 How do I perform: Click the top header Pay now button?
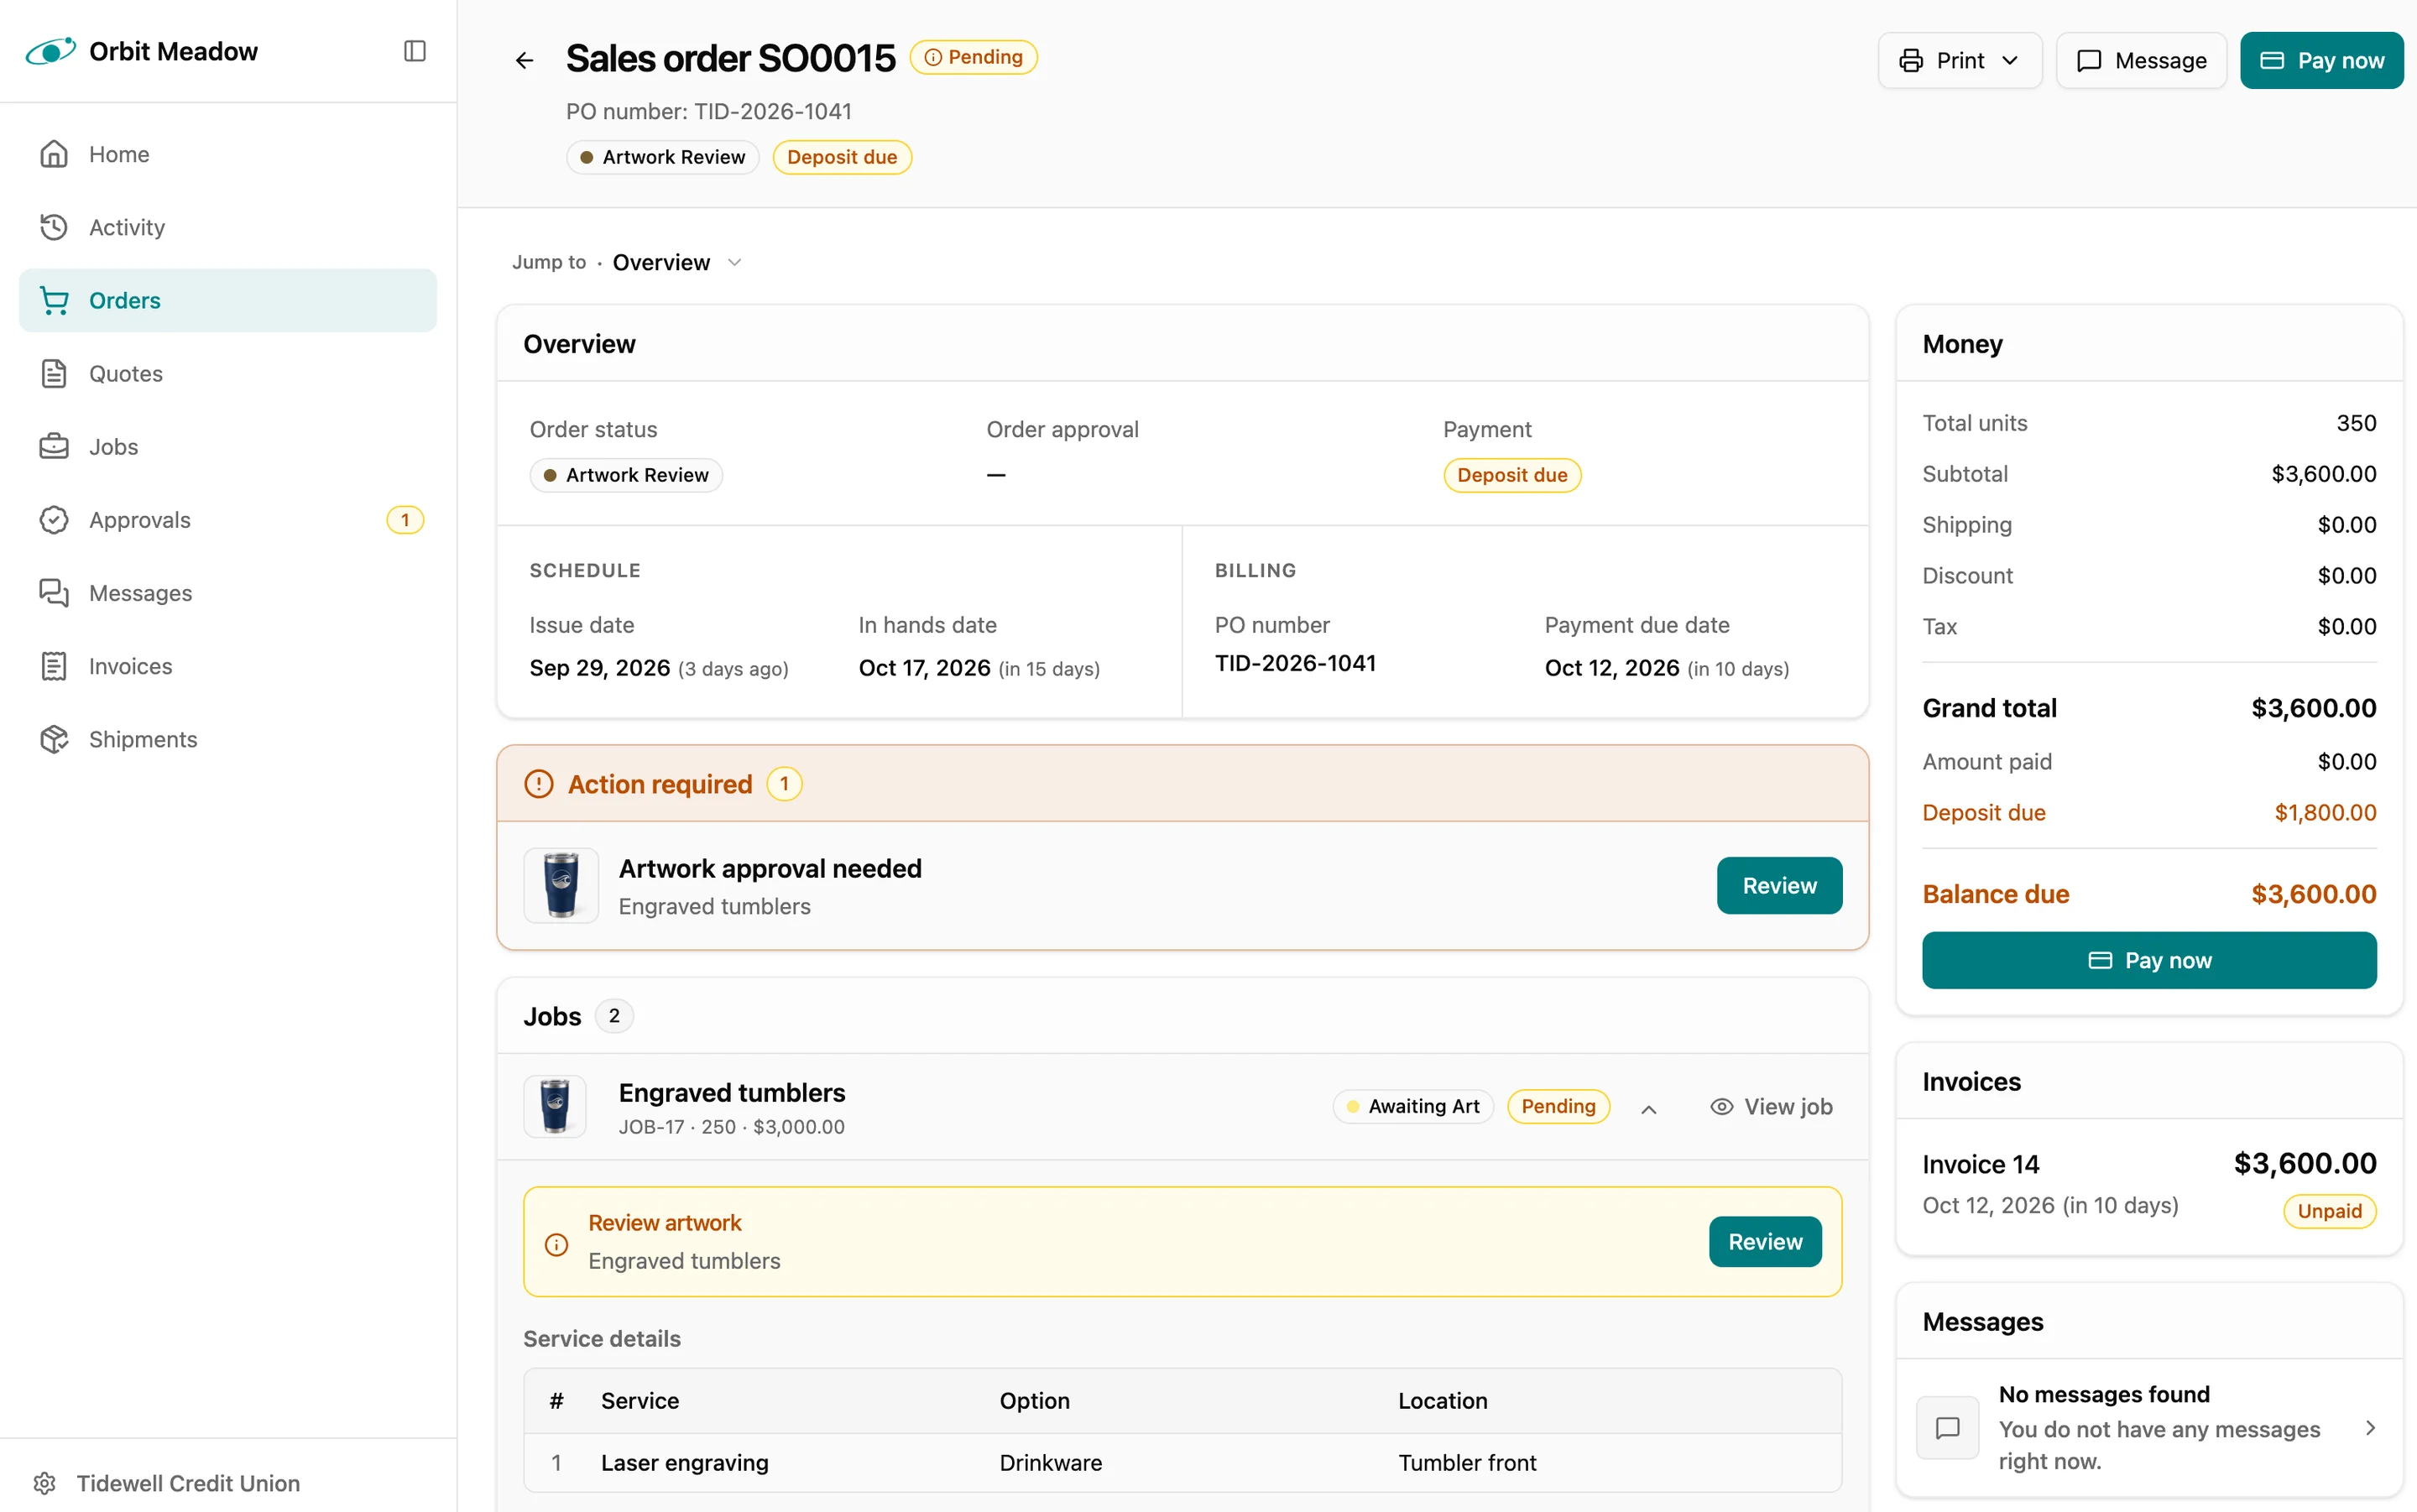pyautogui.click(x=2321, y=60)
